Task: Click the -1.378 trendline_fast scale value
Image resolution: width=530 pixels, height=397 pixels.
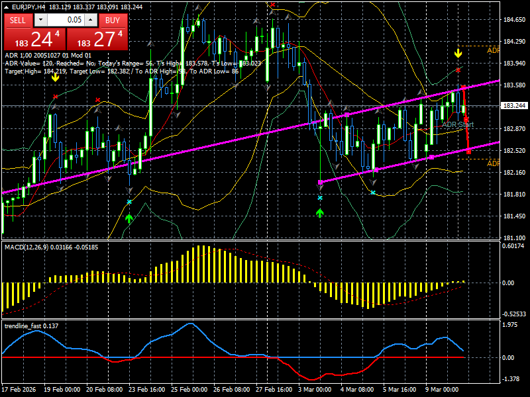Action: [510, 378]
